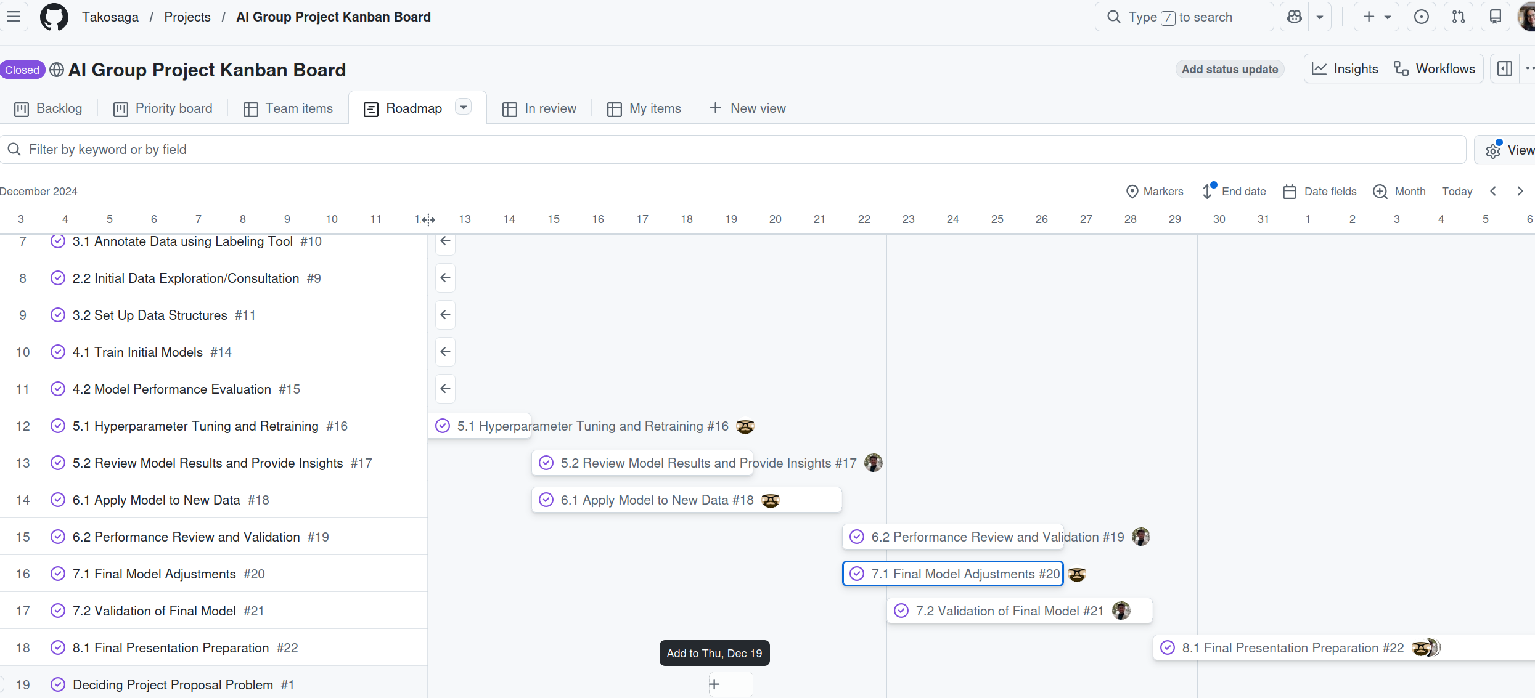The image size is (1535, 698).
Task: Open 5.1 Hyperparameter Tuning row title
Action: [x=195, y=426]
